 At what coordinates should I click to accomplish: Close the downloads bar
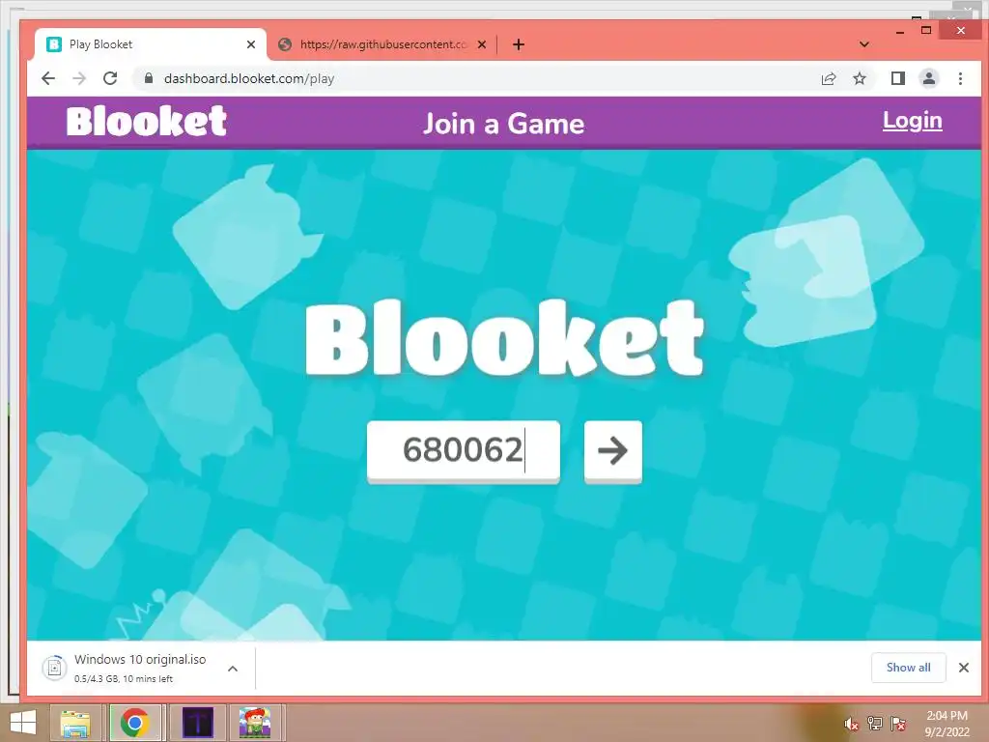pyautogui.click(x=964, y=668)
